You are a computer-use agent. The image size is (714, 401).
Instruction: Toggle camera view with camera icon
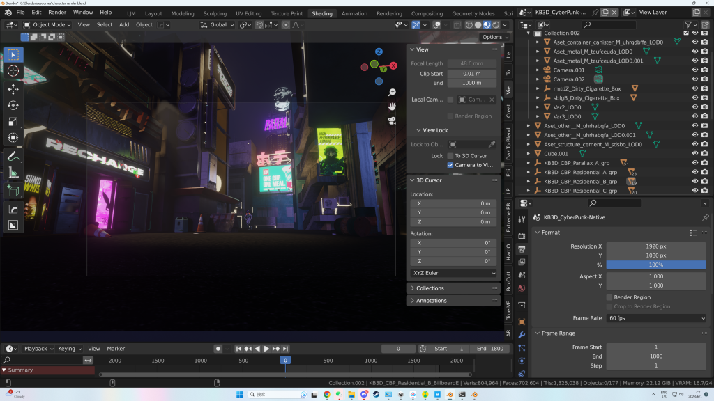(x=392, y=120)
